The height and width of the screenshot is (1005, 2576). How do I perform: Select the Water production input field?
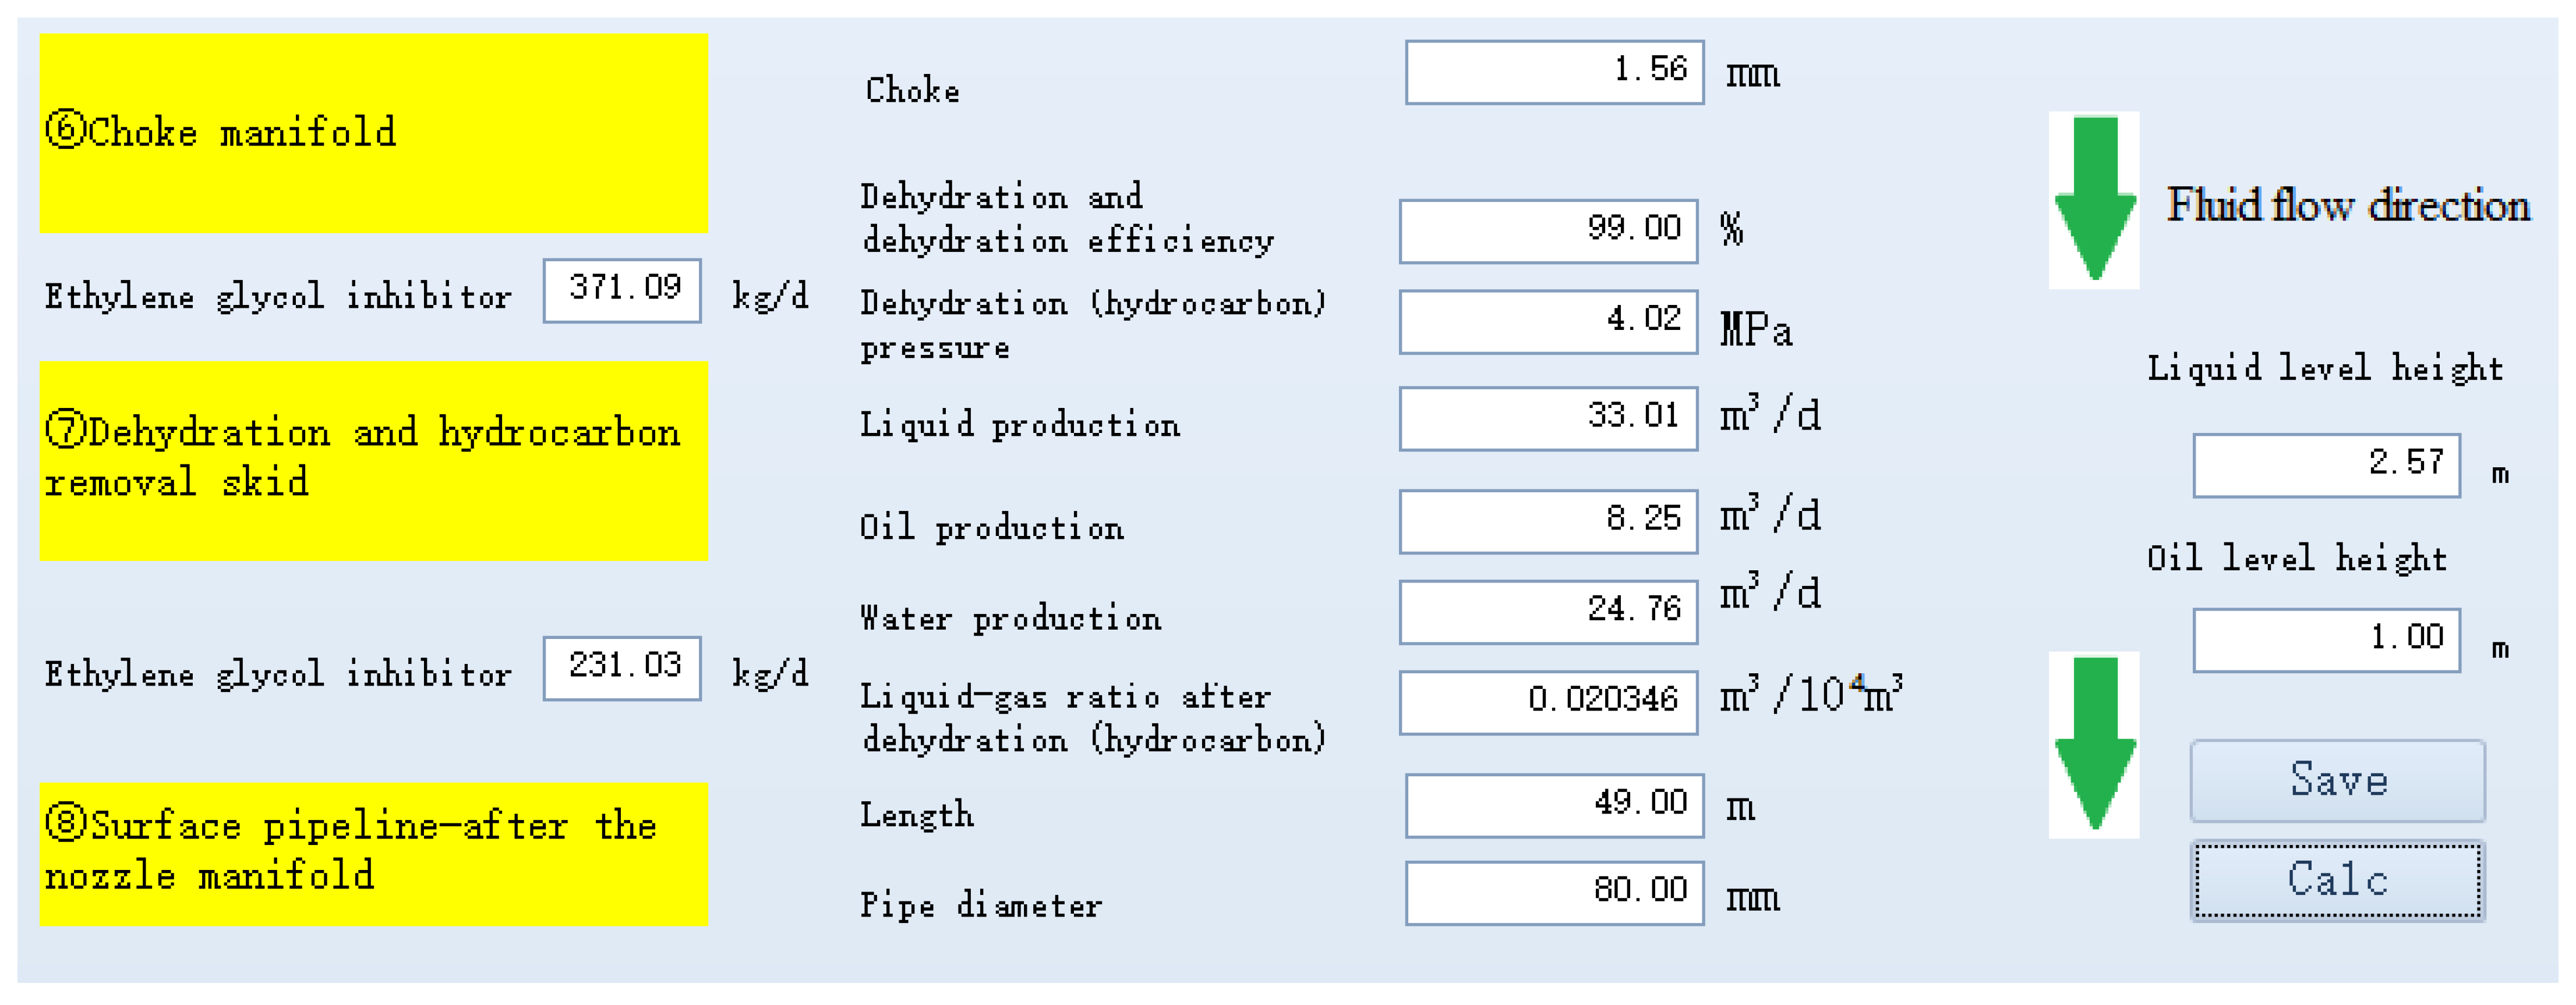tap(1548, 612)
